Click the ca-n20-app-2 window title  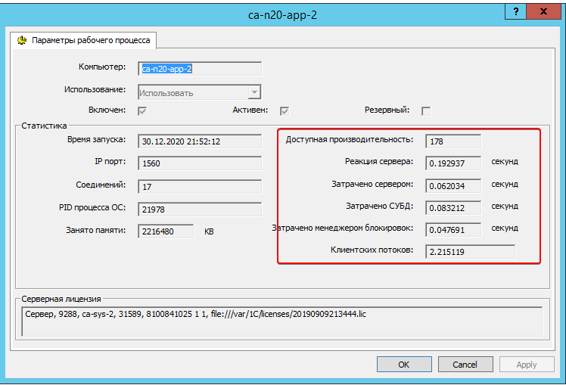tap(282, 15)
